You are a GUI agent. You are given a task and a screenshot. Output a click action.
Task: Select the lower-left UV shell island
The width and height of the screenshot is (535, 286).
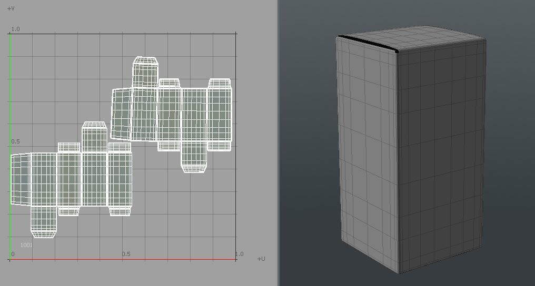pyautogui.click(x=71, y=179)
